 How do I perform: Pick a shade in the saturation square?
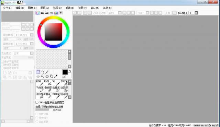coord(54,32)
